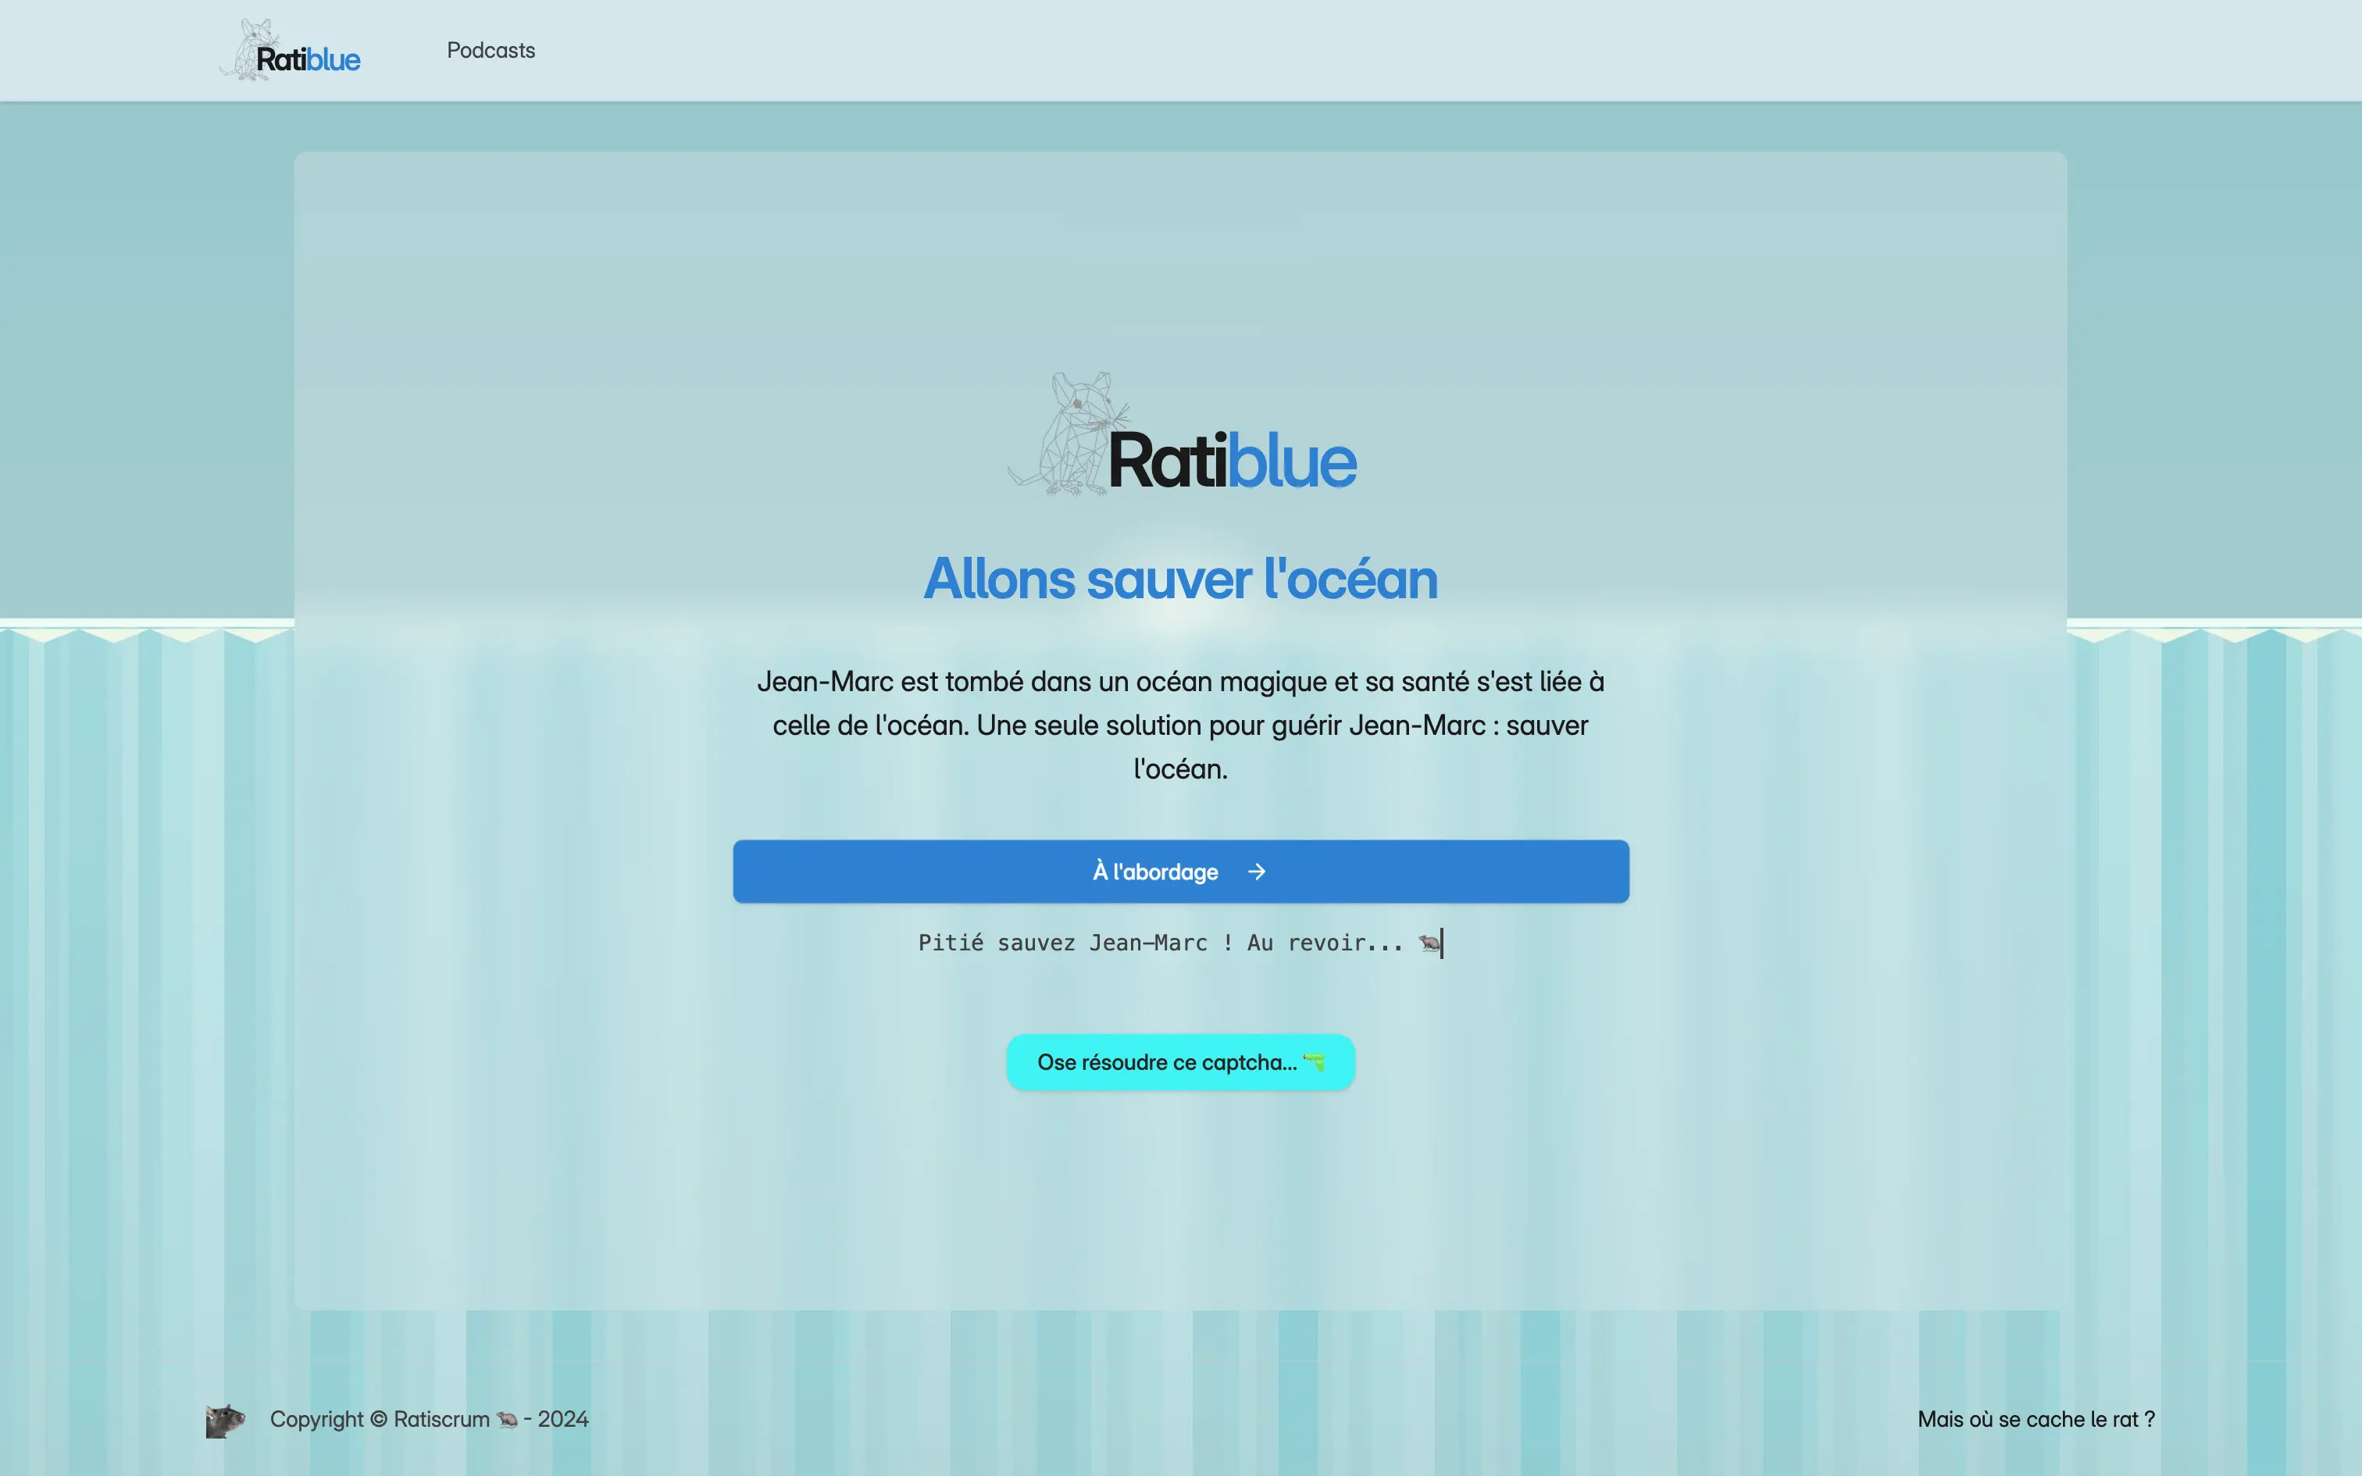Click the Ratiblue wordmark in the navbar
Image resolution: width=2362 pixels, height=1476 pixels.
[309, 61]
